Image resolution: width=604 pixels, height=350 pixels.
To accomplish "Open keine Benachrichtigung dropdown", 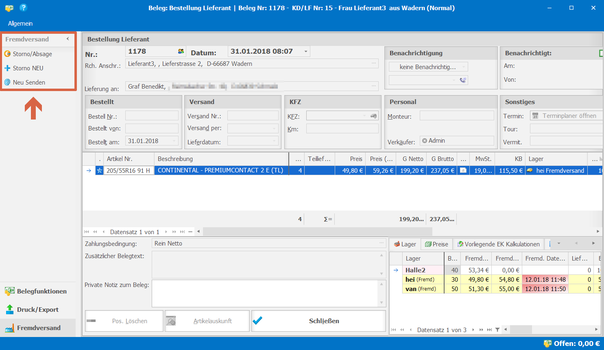I will click(464, 67).
